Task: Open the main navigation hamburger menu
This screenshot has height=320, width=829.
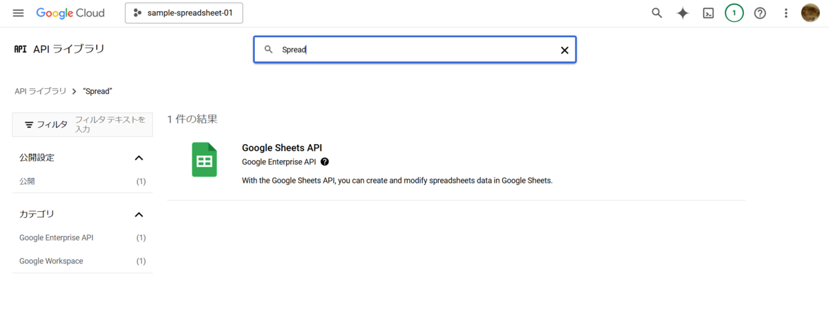Action: tap(19, 13)
